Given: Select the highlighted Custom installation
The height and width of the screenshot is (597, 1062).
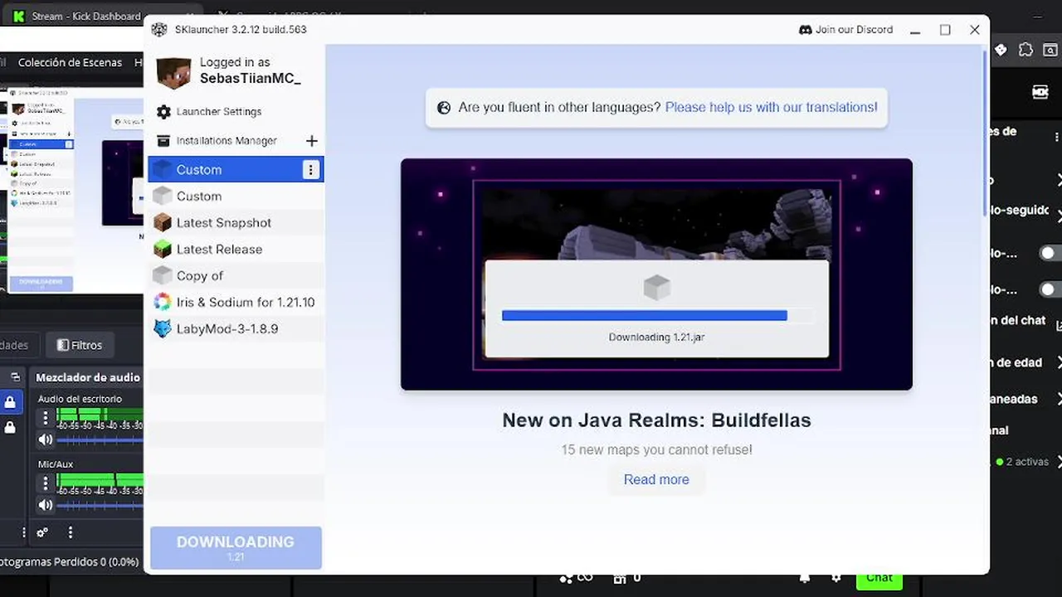Looking at the screenshot, I should click(236, 170).
